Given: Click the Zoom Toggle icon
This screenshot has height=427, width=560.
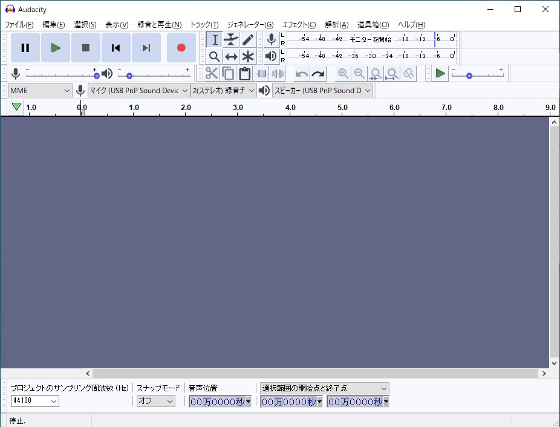Looking at the screenshot, I should [409, 74].
